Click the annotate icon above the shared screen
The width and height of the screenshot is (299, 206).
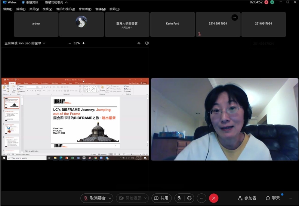pyautogui.click(x=139, y=43)
